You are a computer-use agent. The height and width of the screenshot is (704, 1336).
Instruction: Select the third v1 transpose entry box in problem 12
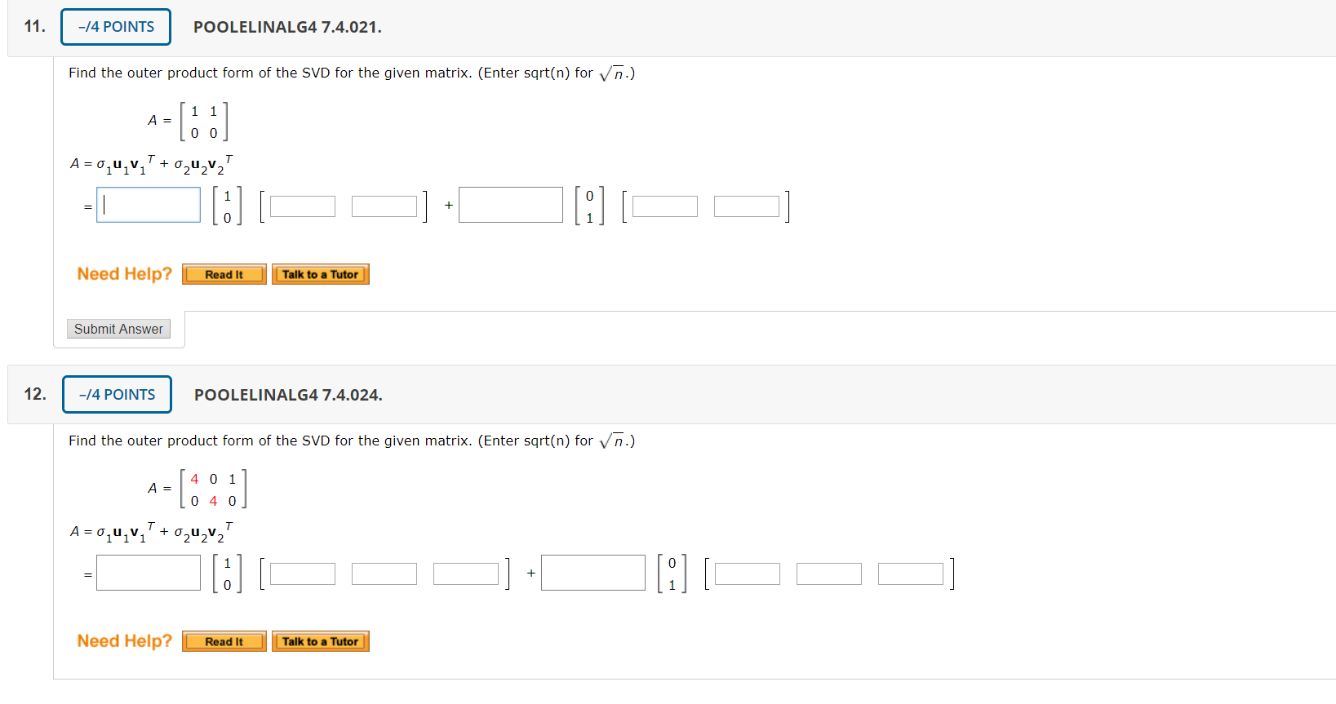[466, 573]
